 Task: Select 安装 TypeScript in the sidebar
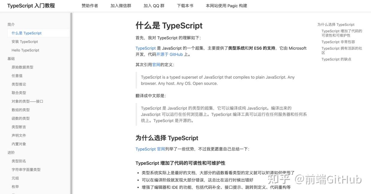pos(25,42)
